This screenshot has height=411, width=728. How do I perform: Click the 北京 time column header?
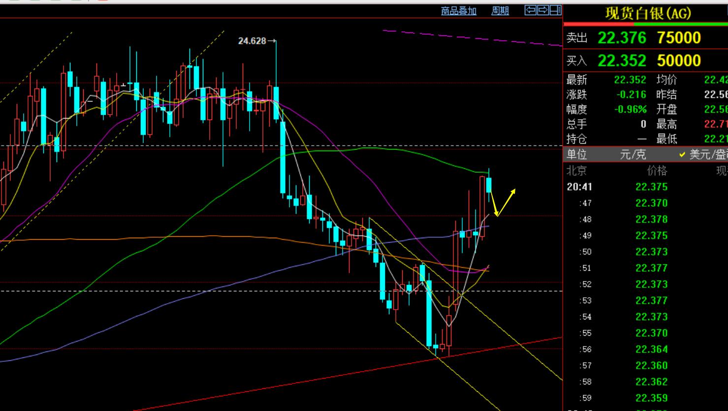[576, 171]
